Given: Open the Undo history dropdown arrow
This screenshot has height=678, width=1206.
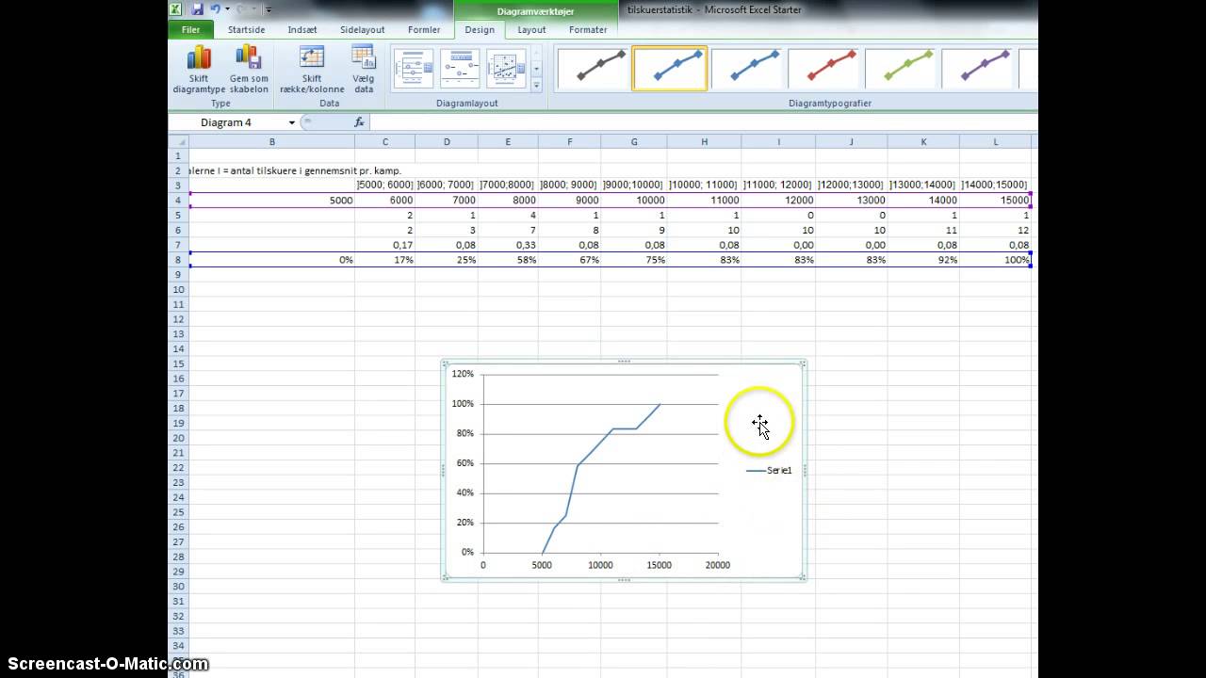Looking at the screenshot, I should pos(227,9).
